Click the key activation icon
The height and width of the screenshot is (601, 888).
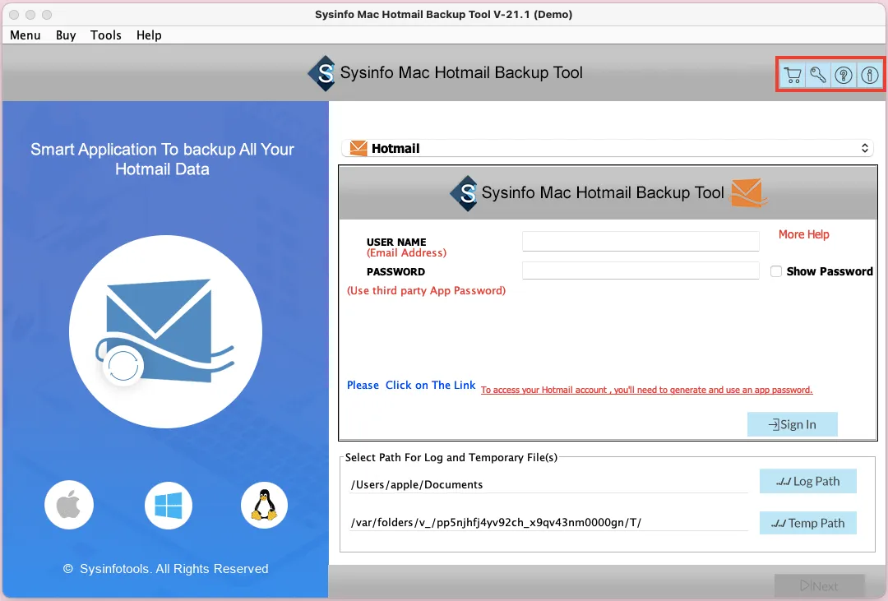[x=818, y=75]
